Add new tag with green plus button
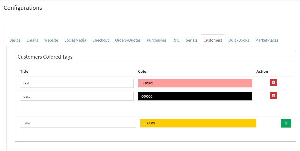The height and width of the screenshot is (151, 300). tap(286, 123)
